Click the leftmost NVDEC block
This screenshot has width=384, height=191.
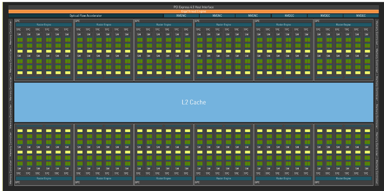[x=289, y=16]
